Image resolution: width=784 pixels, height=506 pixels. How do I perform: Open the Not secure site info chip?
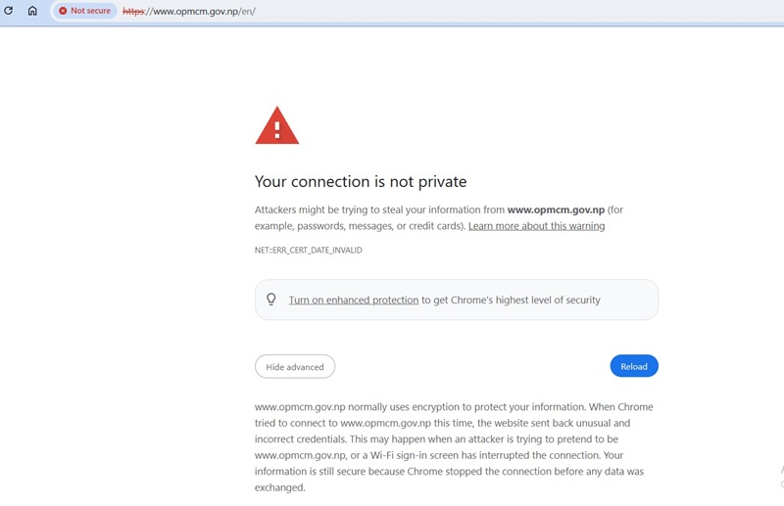[85, 11]
